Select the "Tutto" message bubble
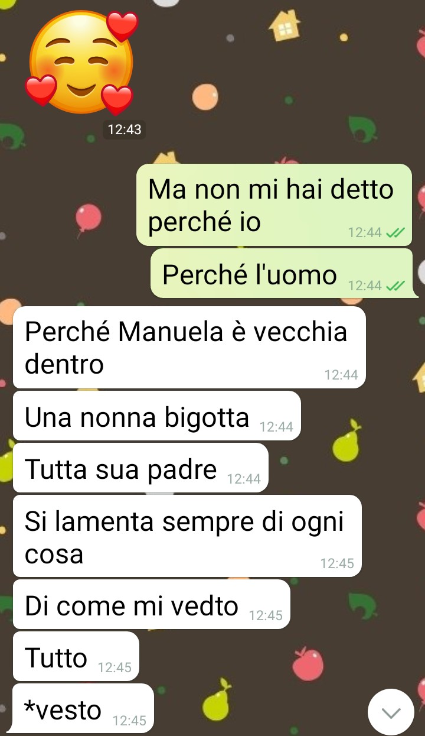This screenshot has width=425, height=736. pos(76,656)
